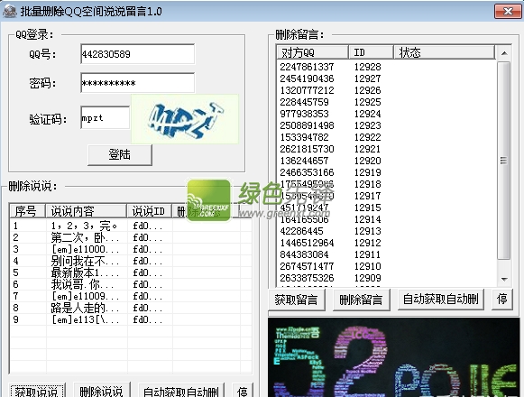
Task: Click ID cell 12917
Action: coord(368,196)
